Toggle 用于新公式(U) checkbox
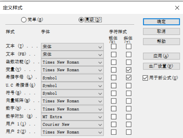The width and height of the screenshot is (183, 138). 145,78
